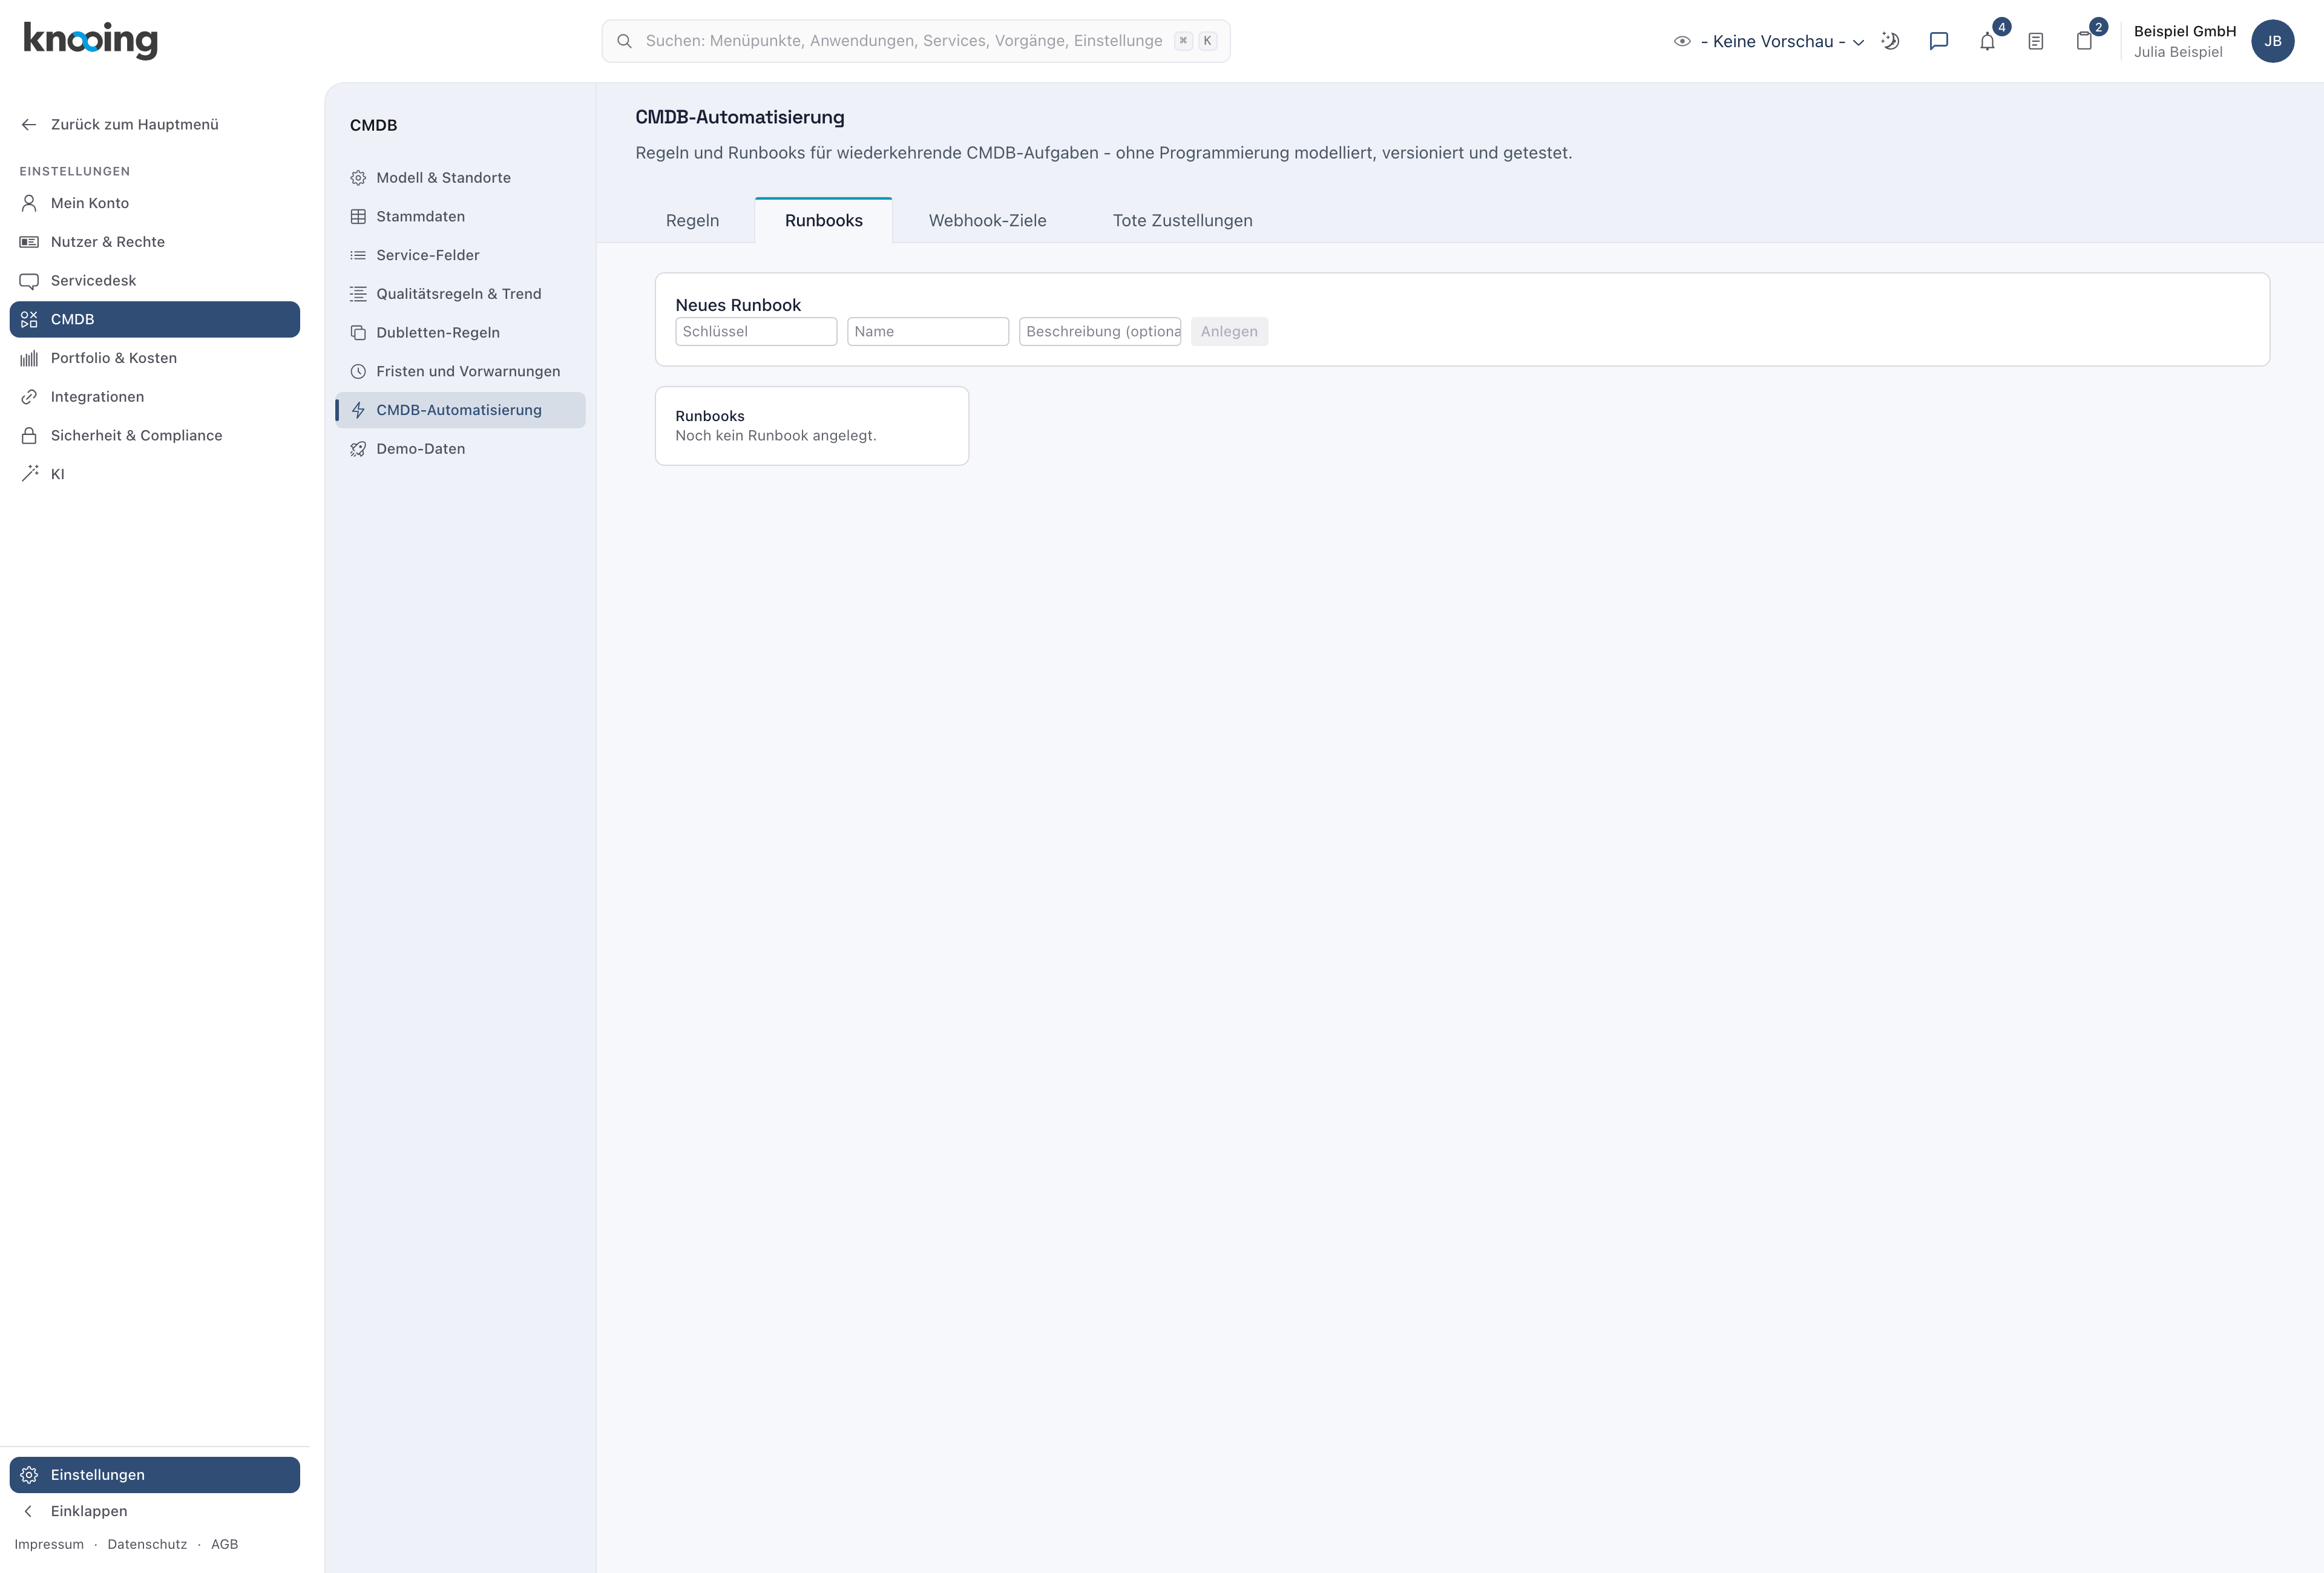This screenshot has width=2324, height=1573.
Task: Open Service-Felder
Action: [460, 255]
